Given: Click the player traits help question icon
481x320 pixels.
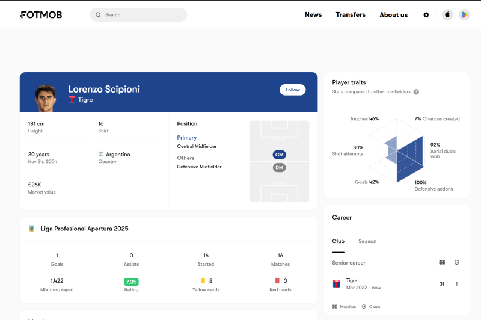Looking at the screenshot, I should pos(416,92).
